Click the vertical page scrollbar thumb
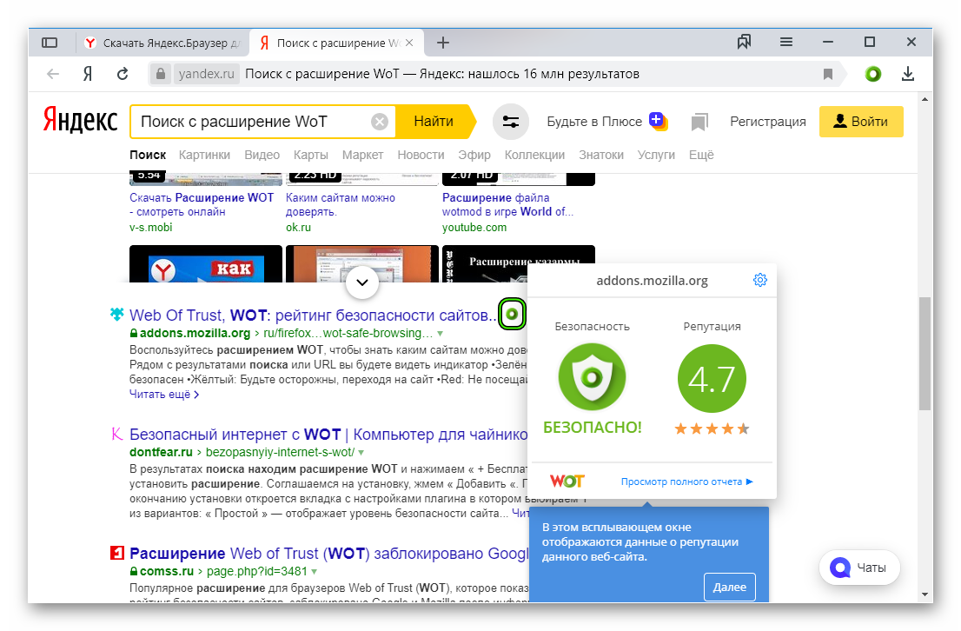This screenshot has width=961, height=631. click(x=925, y=354)
